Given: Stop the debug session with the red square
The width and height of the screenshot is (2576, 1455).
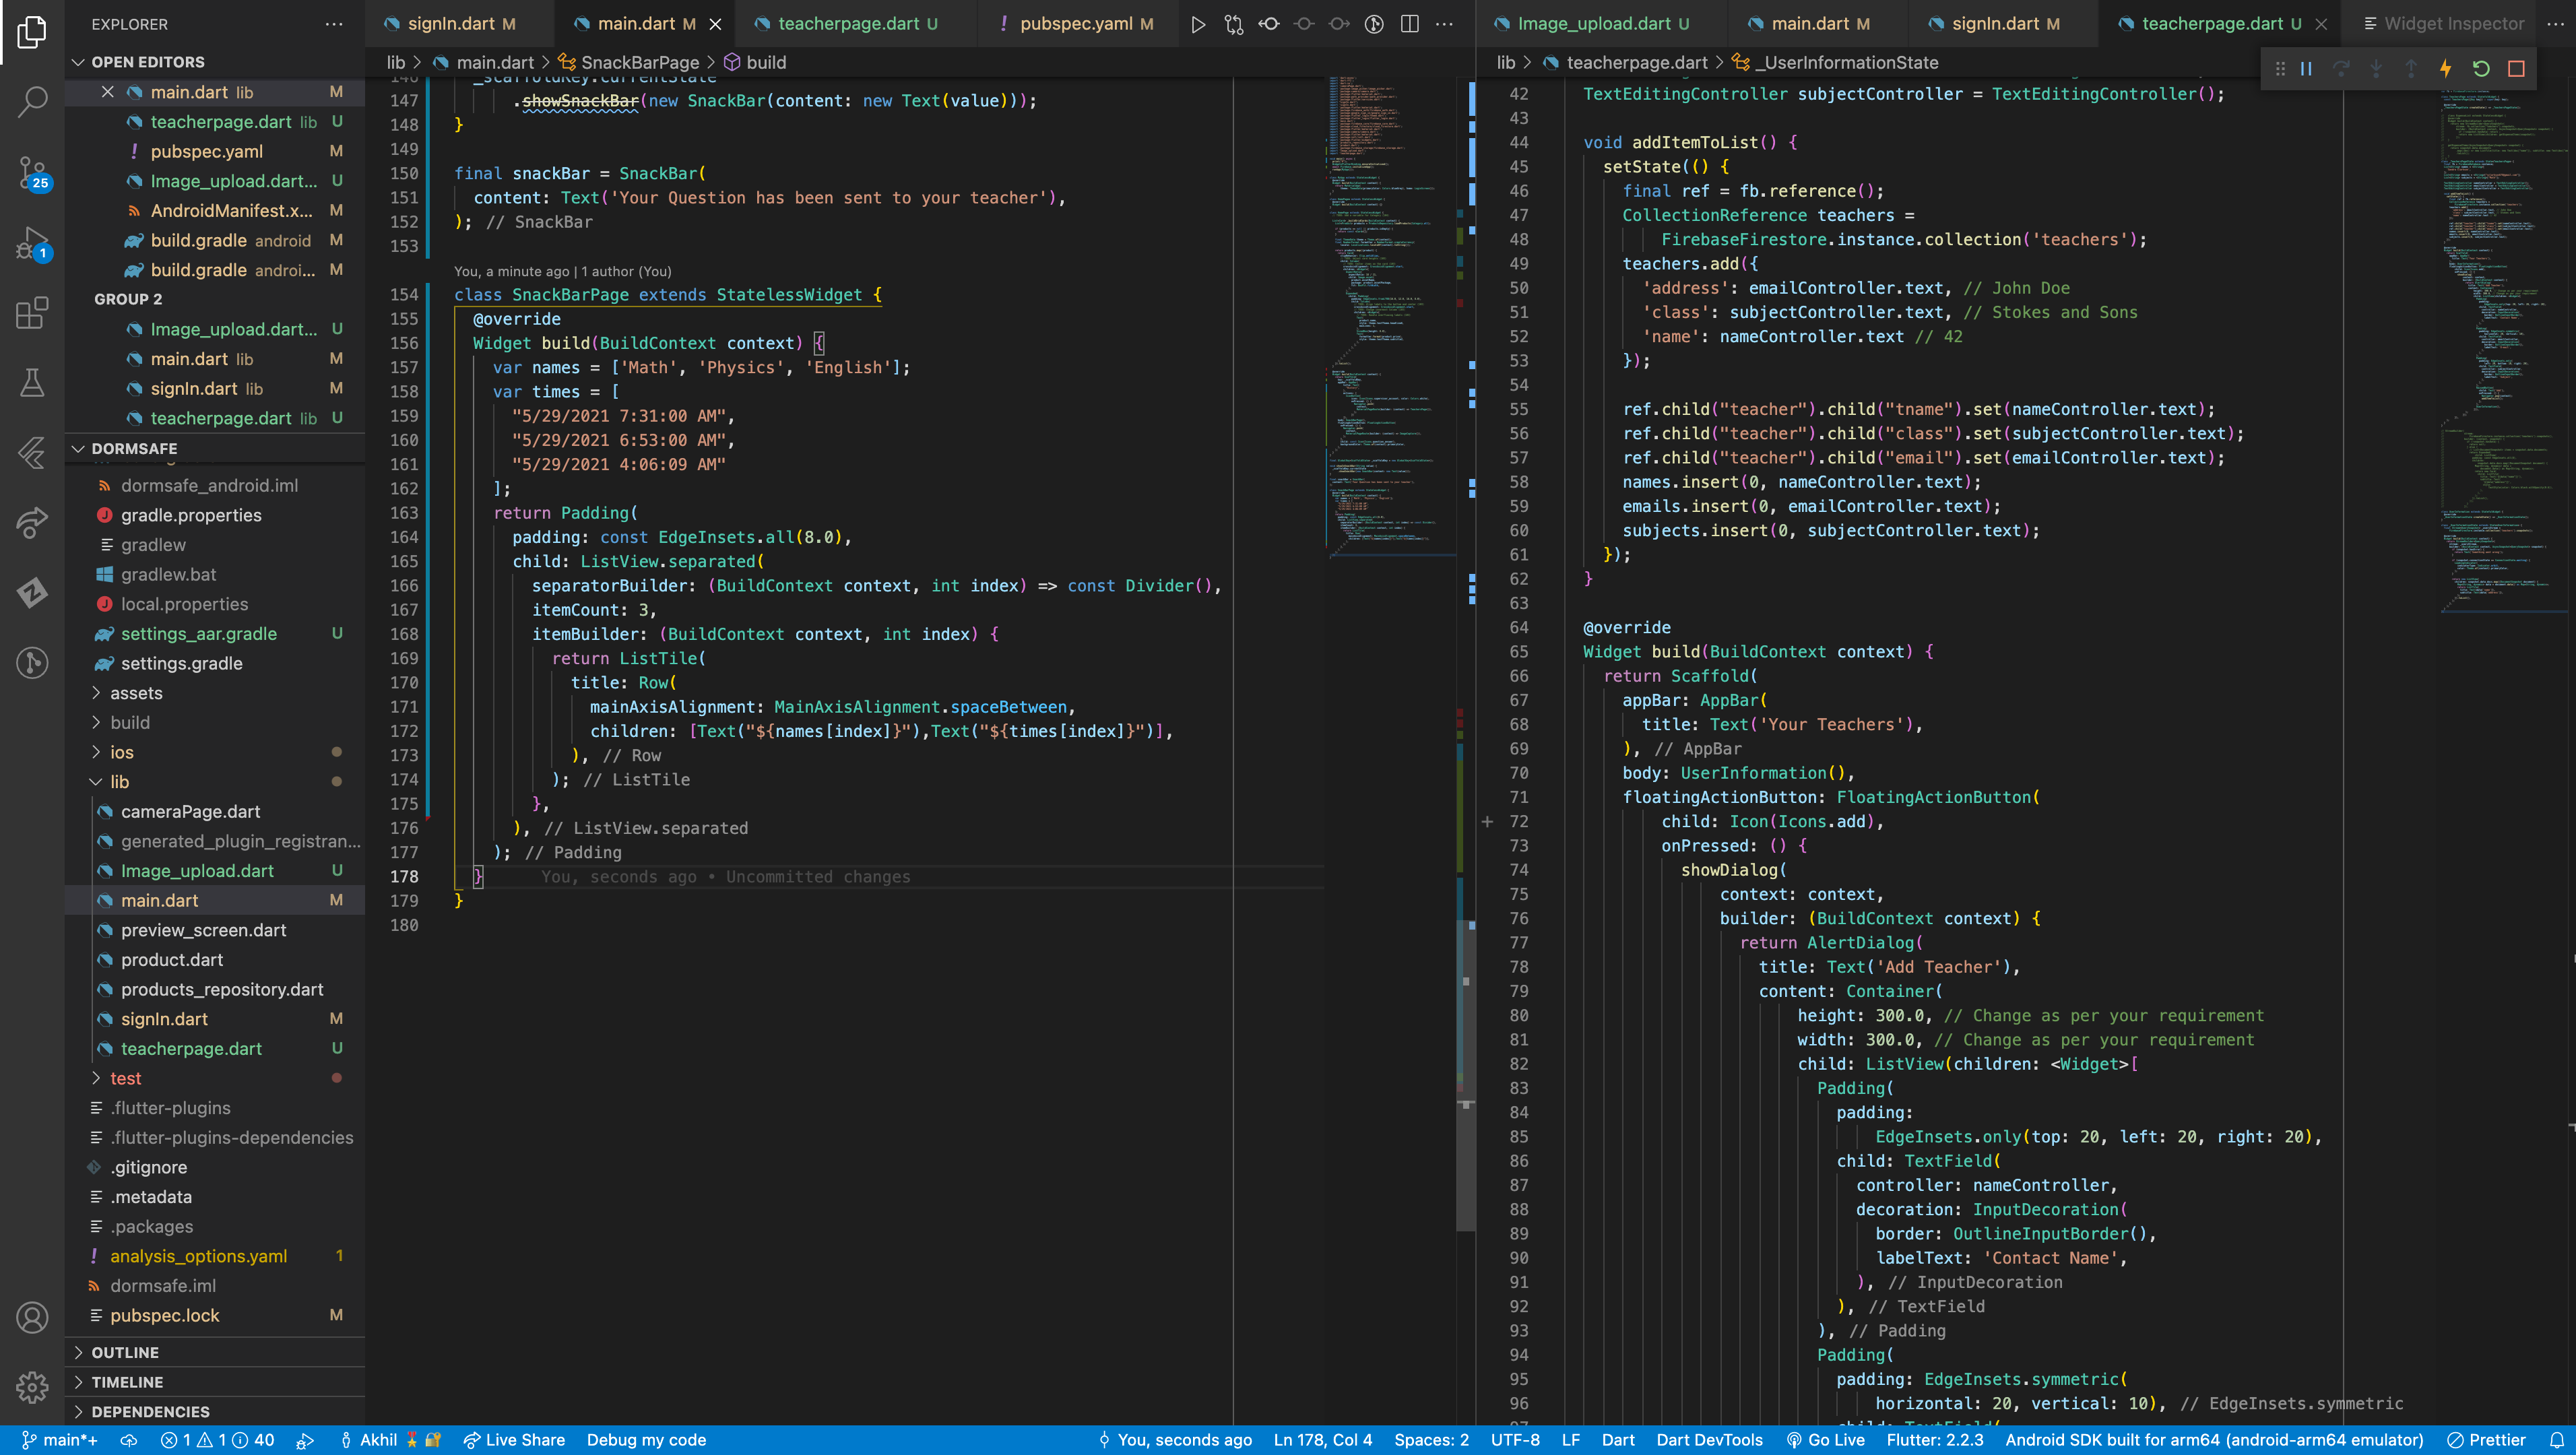Looking at the screenshot, I should click(2516, 69).
